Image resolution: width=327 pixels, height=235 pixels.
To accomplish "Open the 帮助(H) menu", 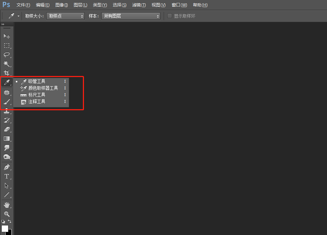I will [x=200, y=5].
